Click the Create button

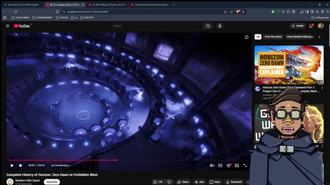[297, 26]
